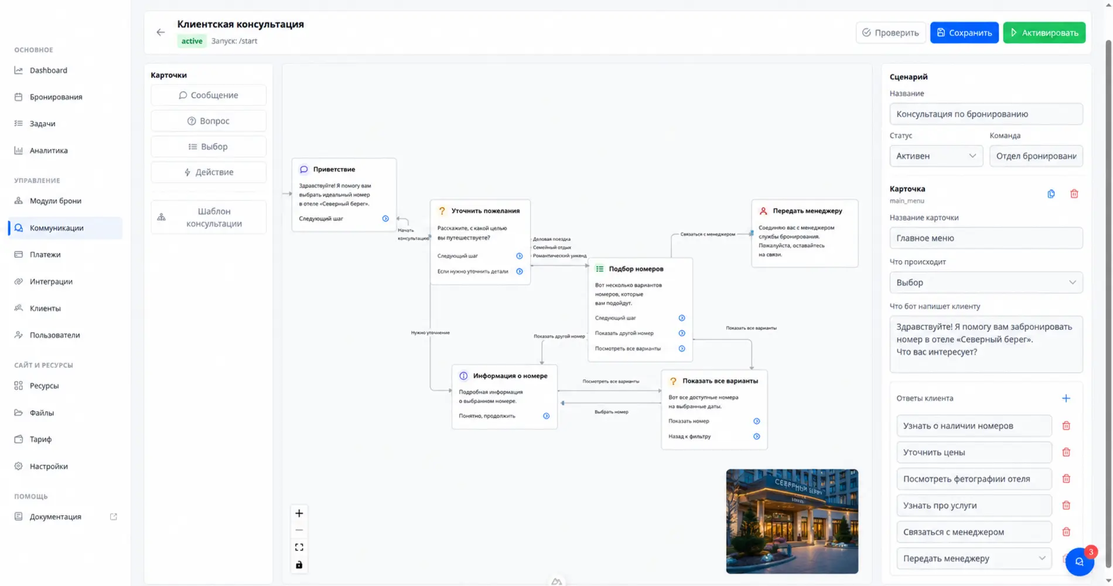Duplicate the card with the copy icon
Screen dimensions: 1113x586
pyautogui.click(x=1051, y=194)
